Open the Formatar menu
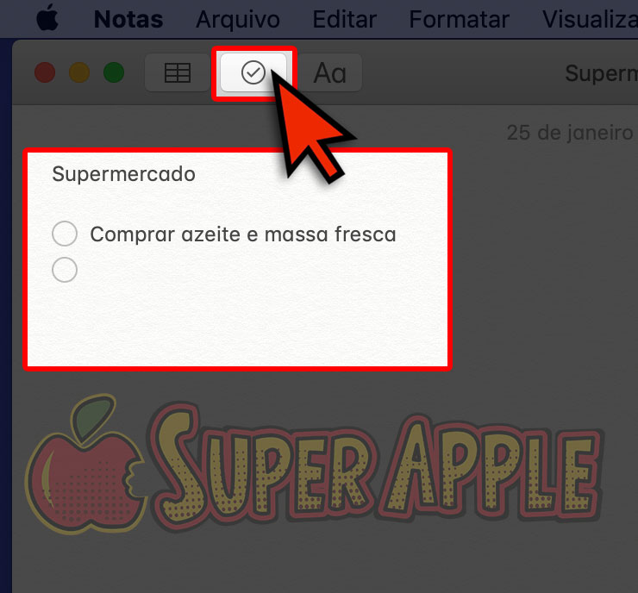The image size is (638, 593). point(459,19)
